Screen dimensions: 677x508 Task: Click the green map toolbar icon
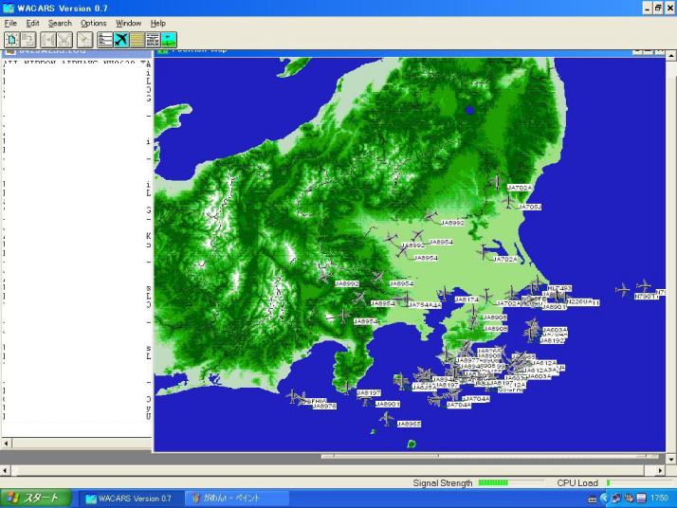coord(169,39)
